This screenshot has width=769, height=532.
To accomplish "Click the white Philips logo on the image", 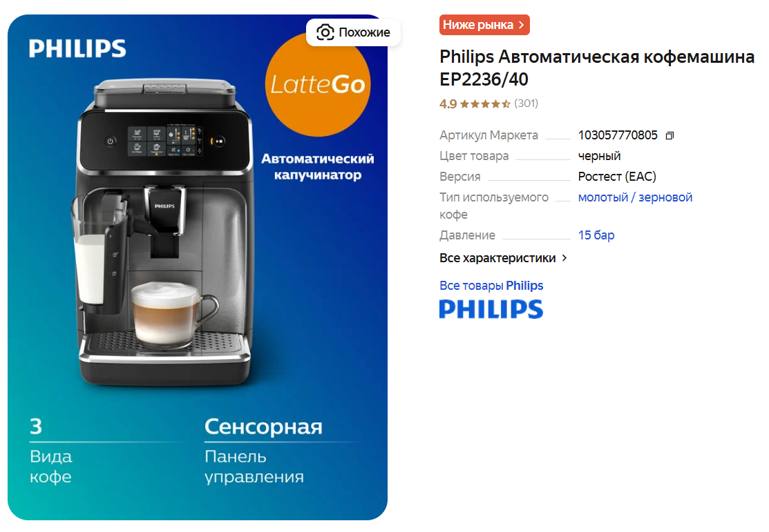I will [77, 48].
